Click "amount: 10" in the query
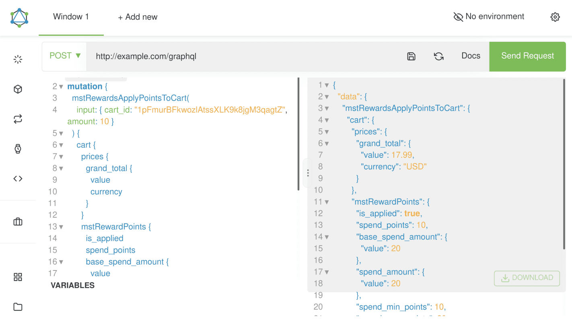The image size is (572, 322). [88, 122]
